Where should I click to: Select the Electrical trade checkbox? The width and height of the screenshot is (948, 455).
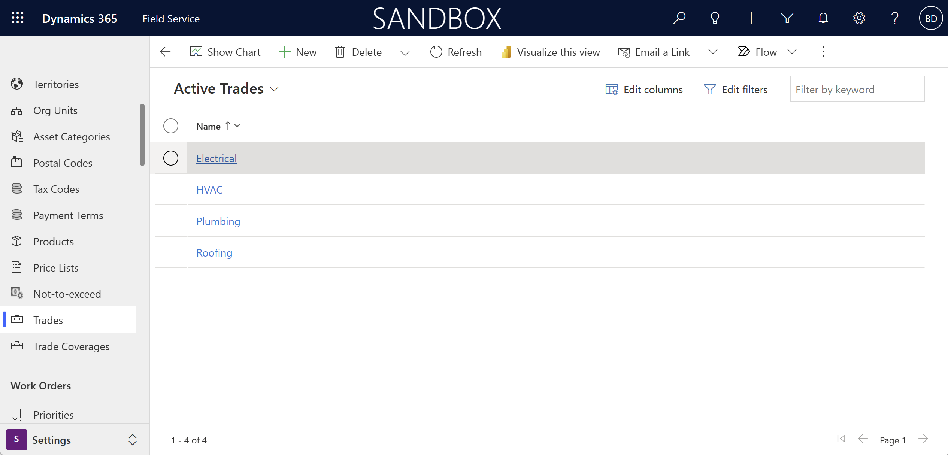point(170,158)
